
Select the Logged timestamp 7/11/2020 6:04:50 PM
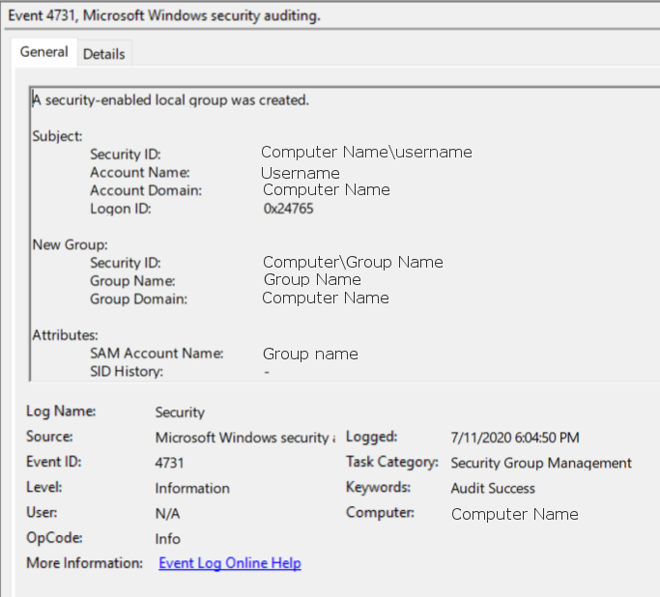point(515,438)
